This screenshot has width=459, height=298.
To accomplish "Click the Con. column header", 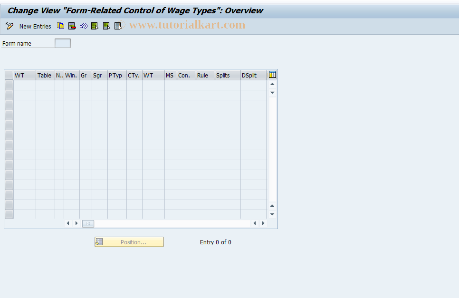I will [186, 75].
